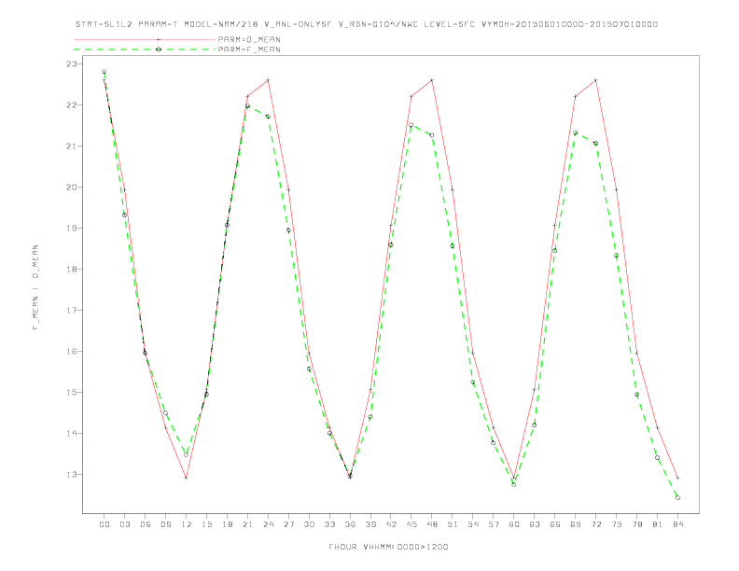Click the x-axis tick label 51
This screenshot has height=571, width=739.
pos(453,524)
